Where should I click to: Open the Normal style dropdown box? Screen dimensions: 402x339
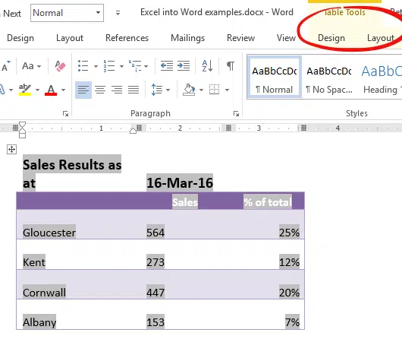click(67, 13)
